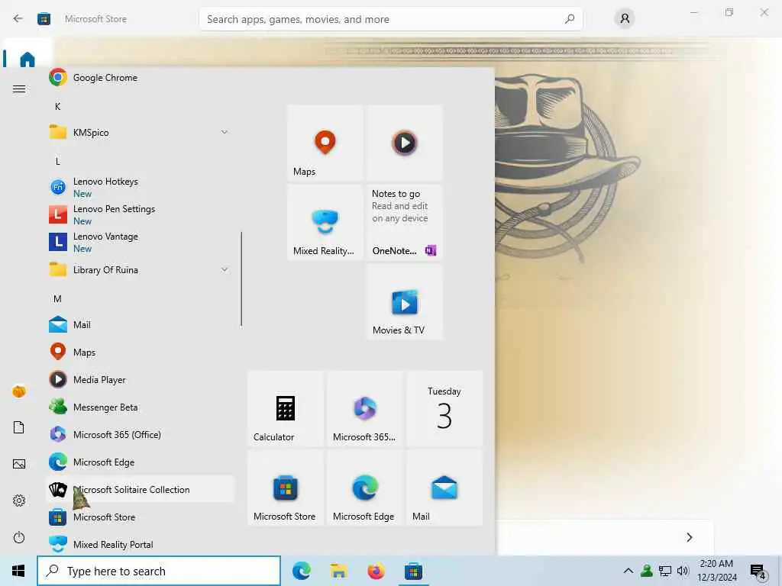Screen dimensions: 782x586
Task: Open Maps in the app list
Action: (x=140, y=353)
